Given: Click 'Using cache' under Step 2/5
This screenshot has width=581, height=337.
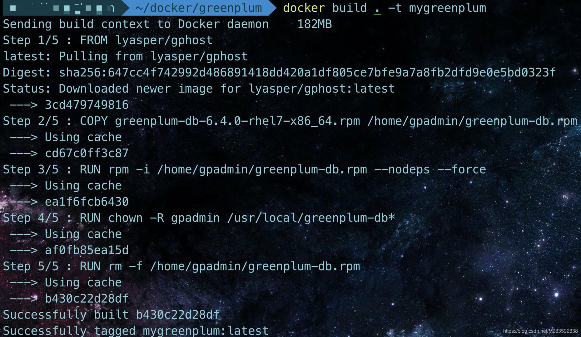Looking at the screenshot, I should (83, 137).
